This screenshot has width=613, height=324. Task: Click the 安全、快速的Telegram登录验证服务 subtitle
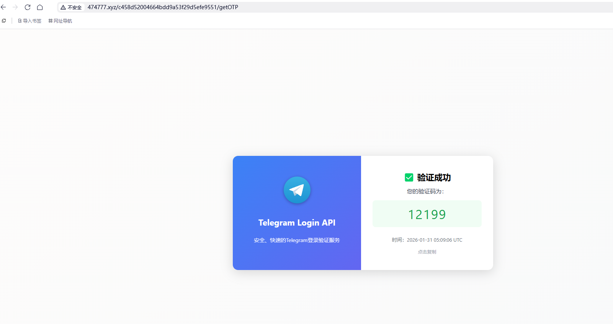[x=297, y=240]
